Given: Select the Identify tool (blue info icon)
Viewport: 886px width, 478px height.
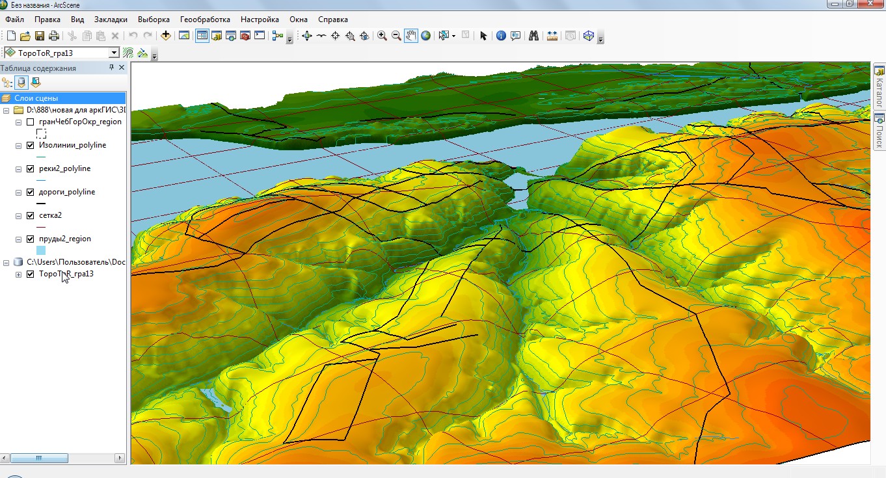Looking at the screenshot, I should (501, 36).
